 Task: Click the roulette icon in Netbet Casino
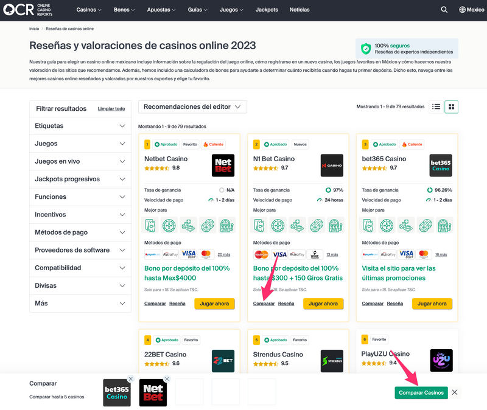(169, 226)
